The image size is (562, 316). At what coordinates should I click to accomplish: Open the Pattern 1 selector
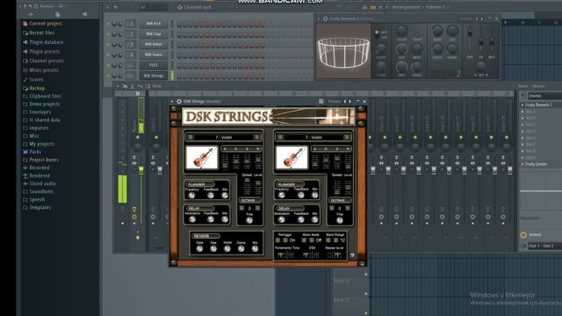click(x=436, y=7)
